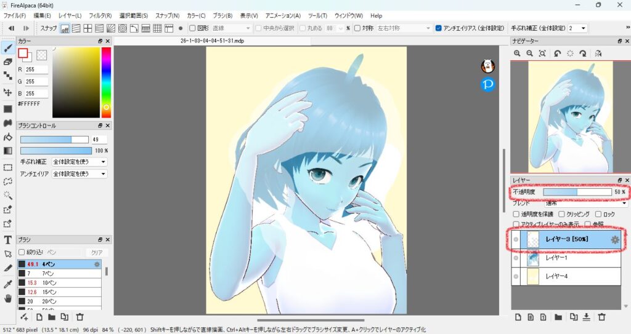Select the 20ペン brush
The height and width of the screenshot is (334, 631).
click(59, 301)
